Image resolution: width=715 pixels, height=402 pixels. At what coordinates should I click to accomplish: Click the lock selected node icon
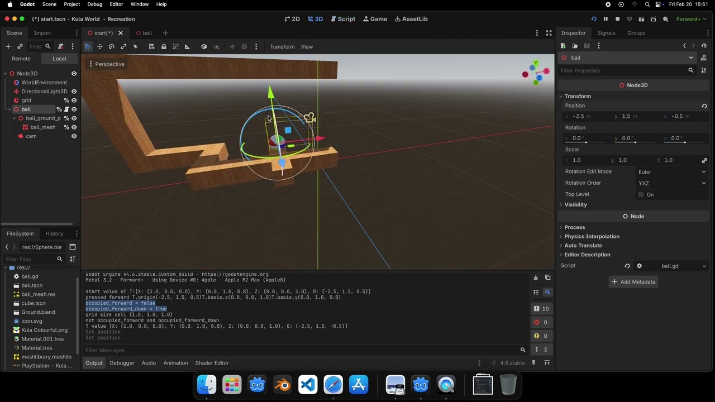click(164, 47)
